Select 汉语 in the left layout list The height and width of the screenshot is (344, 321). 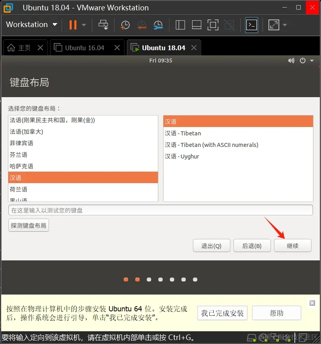coord(83,178)
